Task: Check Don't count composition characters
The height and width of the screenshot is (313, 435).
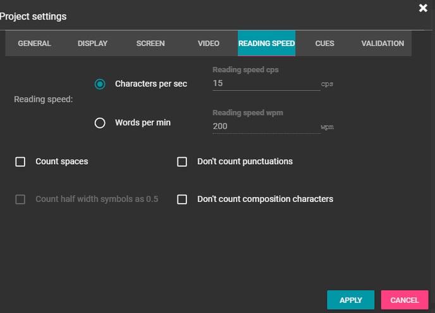Action: (182, 199)
